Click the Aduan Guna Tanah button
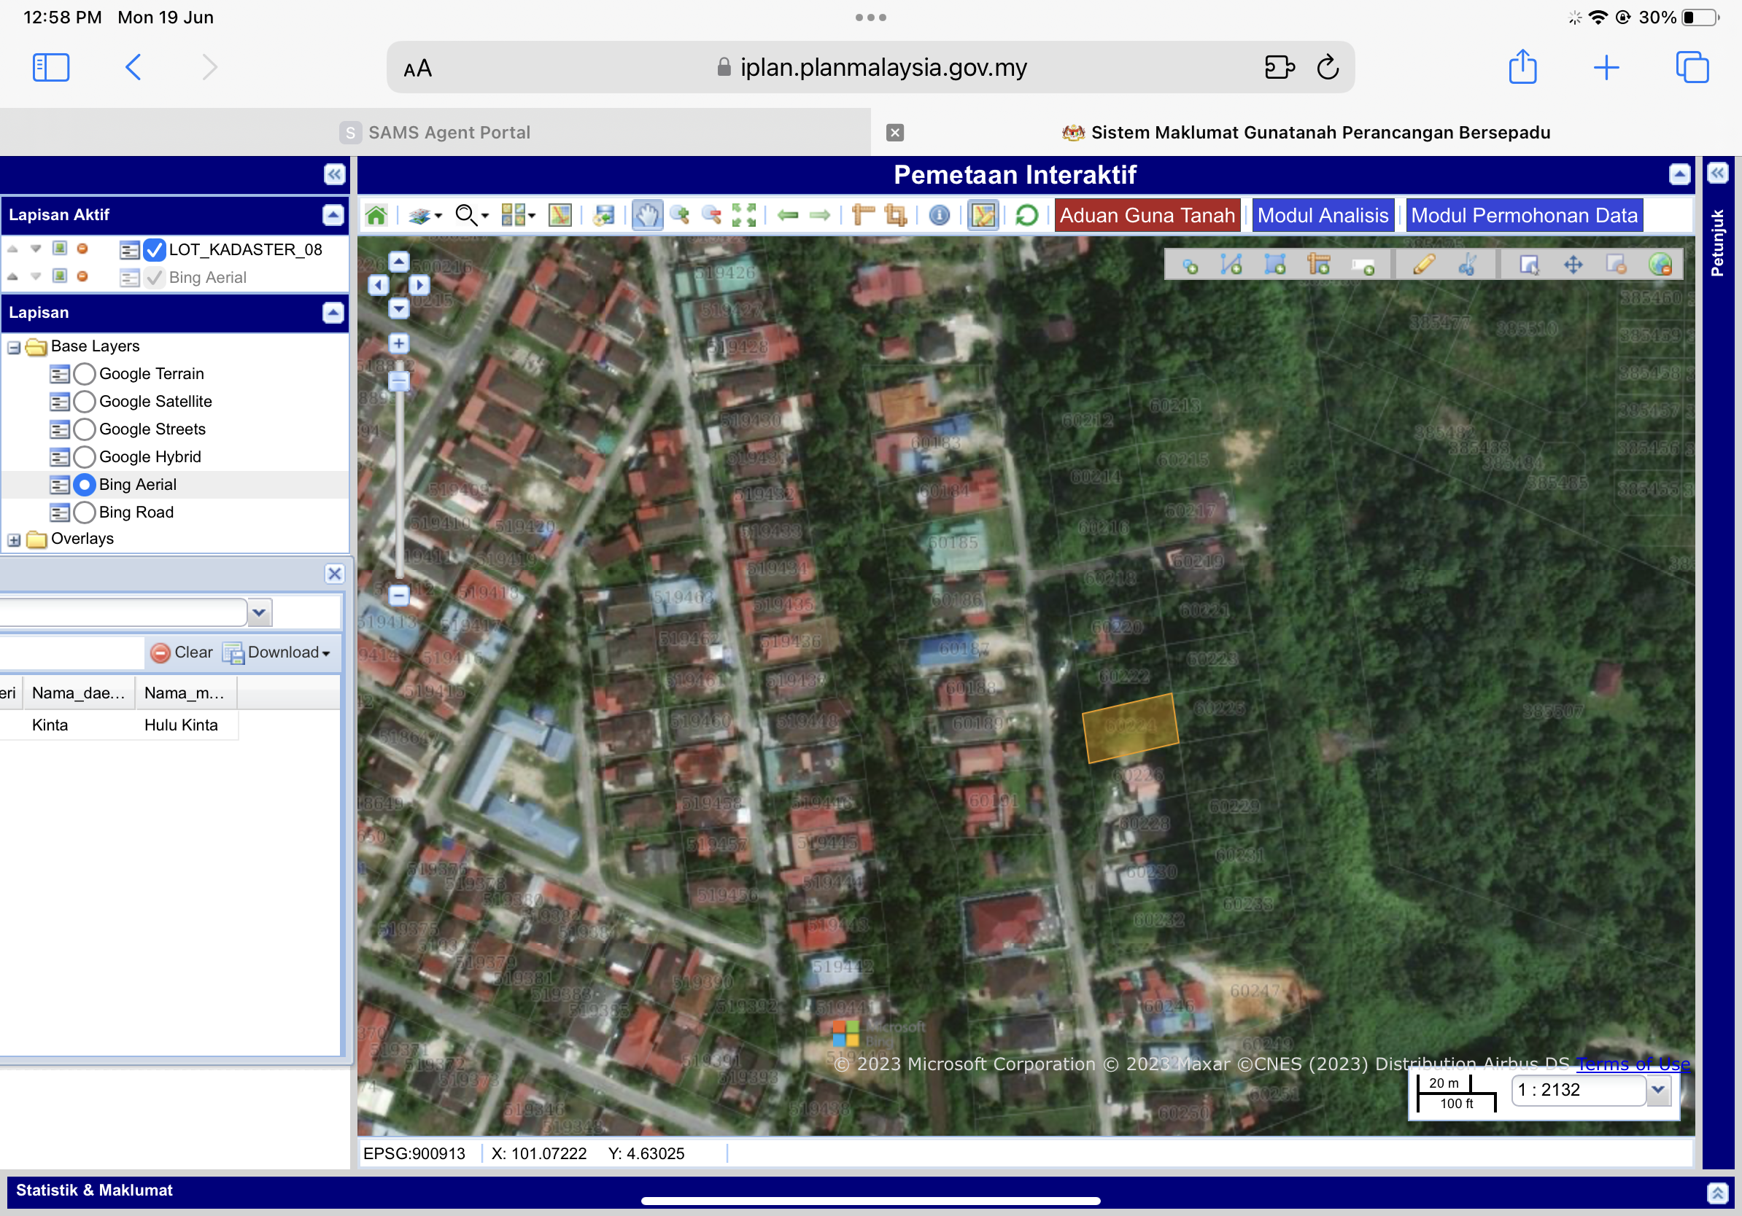This screenshot has height=1216, width=1742. [1147, 216]
